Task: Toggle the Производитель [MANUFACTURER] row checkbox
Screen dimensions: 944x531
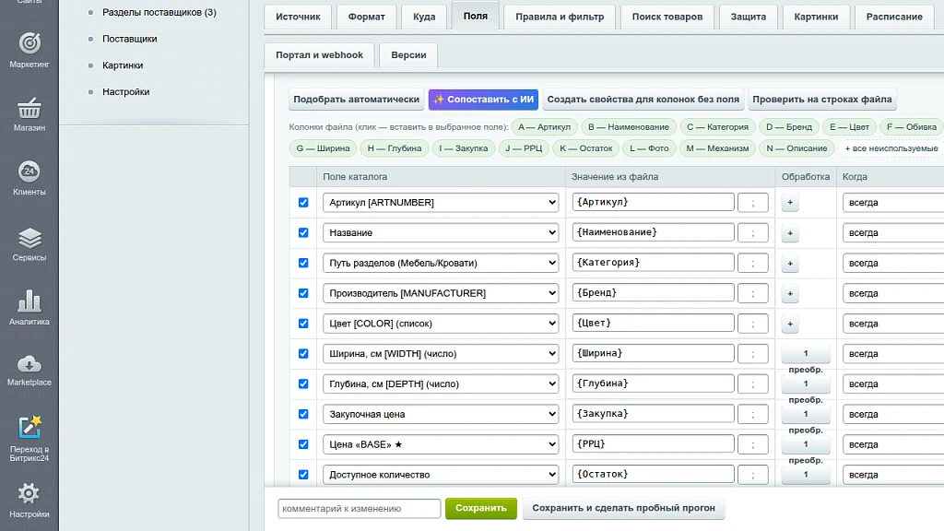Action: pos(303,293)
